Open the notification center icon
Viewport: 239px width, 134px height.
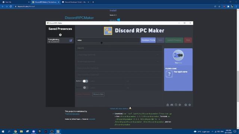point(235,131)
